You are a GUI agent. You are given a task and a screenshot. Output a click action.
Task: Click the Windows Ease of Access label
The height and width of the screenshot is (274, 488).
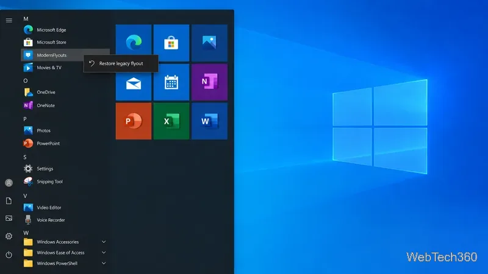click(x=60, y=253)
